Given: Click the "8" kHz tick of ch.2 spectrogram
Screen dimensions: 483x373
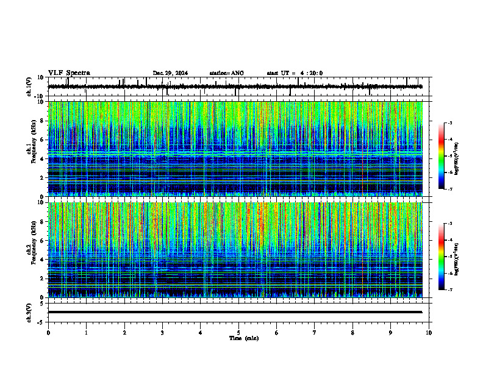Looking at the screenshot, I should pos(43,222).
